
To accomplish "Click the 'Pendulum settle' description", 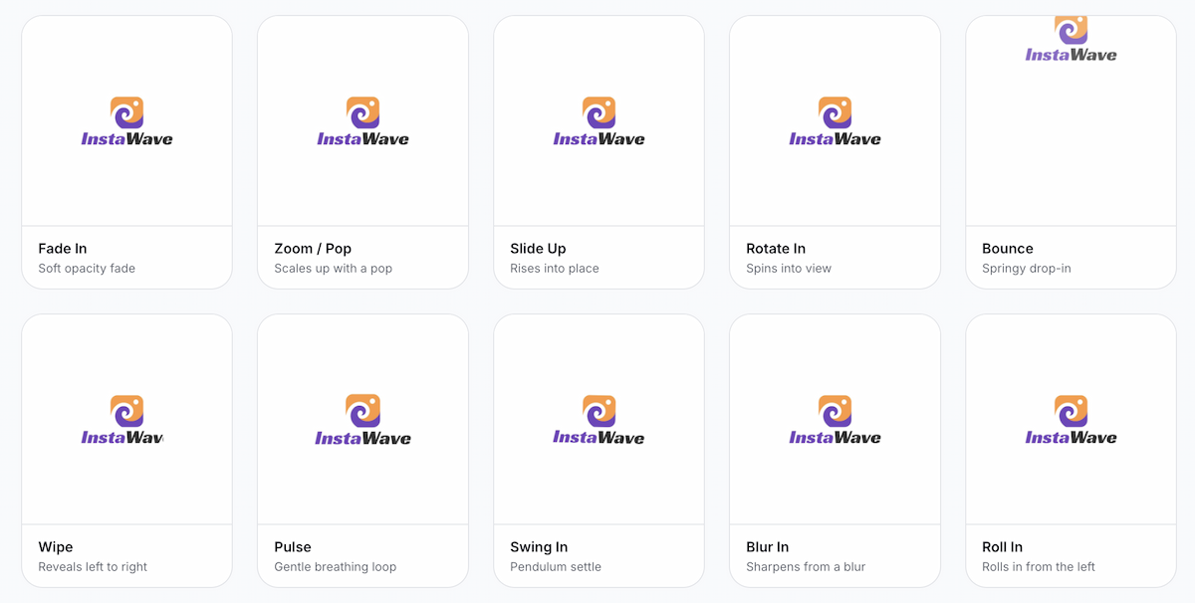I will click(x=556, y=567).
